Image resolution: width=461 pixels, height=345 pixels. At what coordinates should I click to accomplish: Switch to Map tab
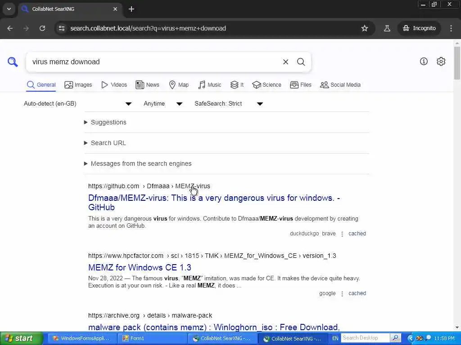pyautogui.click(x=179, y=85)
